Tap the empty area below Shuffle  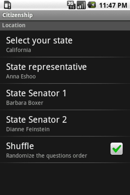[x=65, y=179]
